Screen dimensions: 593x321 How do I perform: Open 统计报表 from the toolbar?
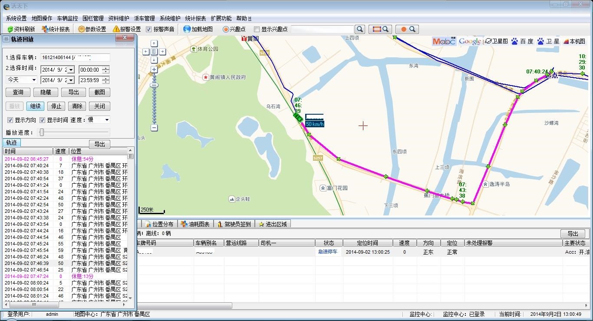coord(56,29)
